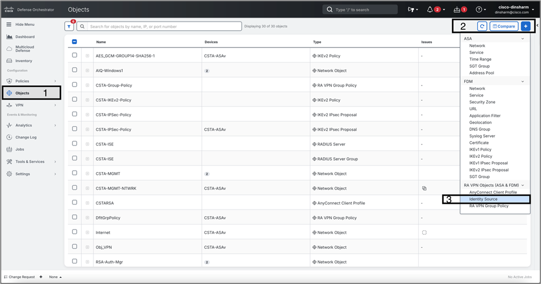The width and height of the screenshot is (541, 284).
Task: Open the Dashboard sidebar icon
Action: [x=9, y=36]
